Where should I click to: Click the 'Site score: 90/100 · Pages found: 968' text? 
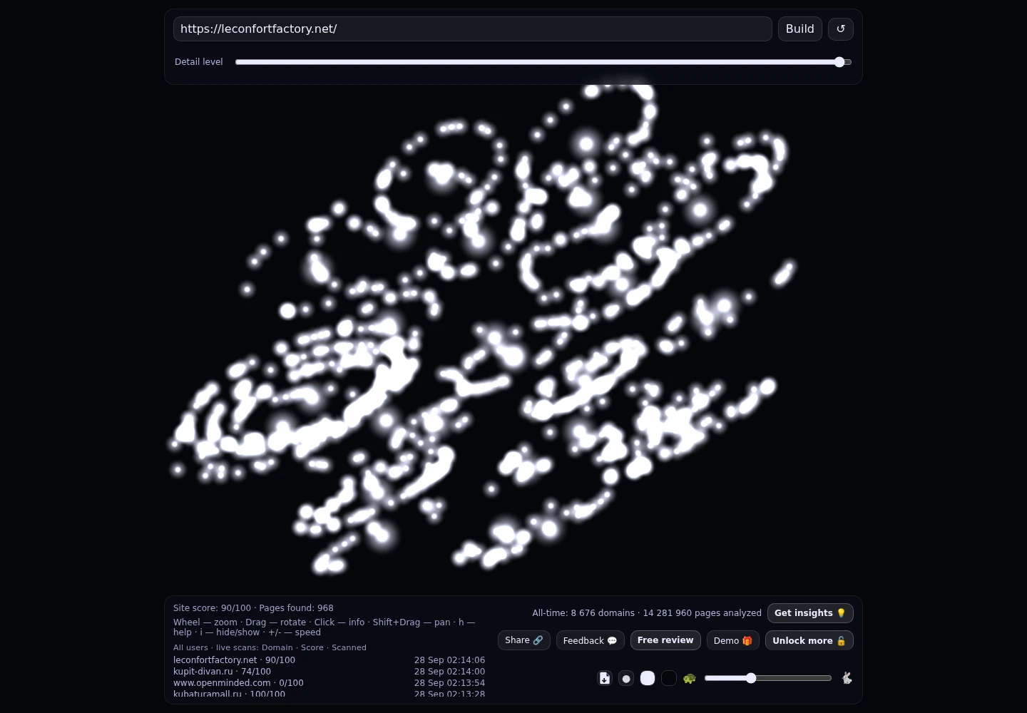point(253,608)
